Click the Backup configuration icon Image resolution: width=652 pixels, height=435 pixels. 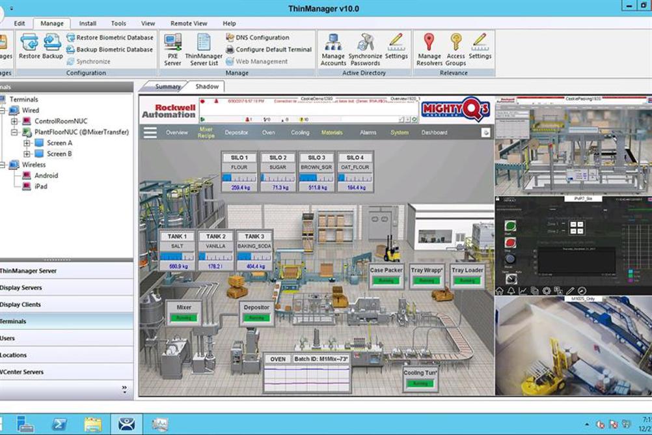52,46
